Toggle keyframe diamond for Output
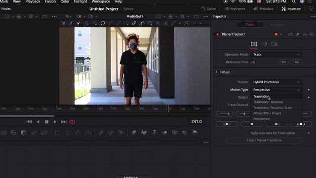The height and width of the screenshot is (178, 316). [x=309, y=97]
